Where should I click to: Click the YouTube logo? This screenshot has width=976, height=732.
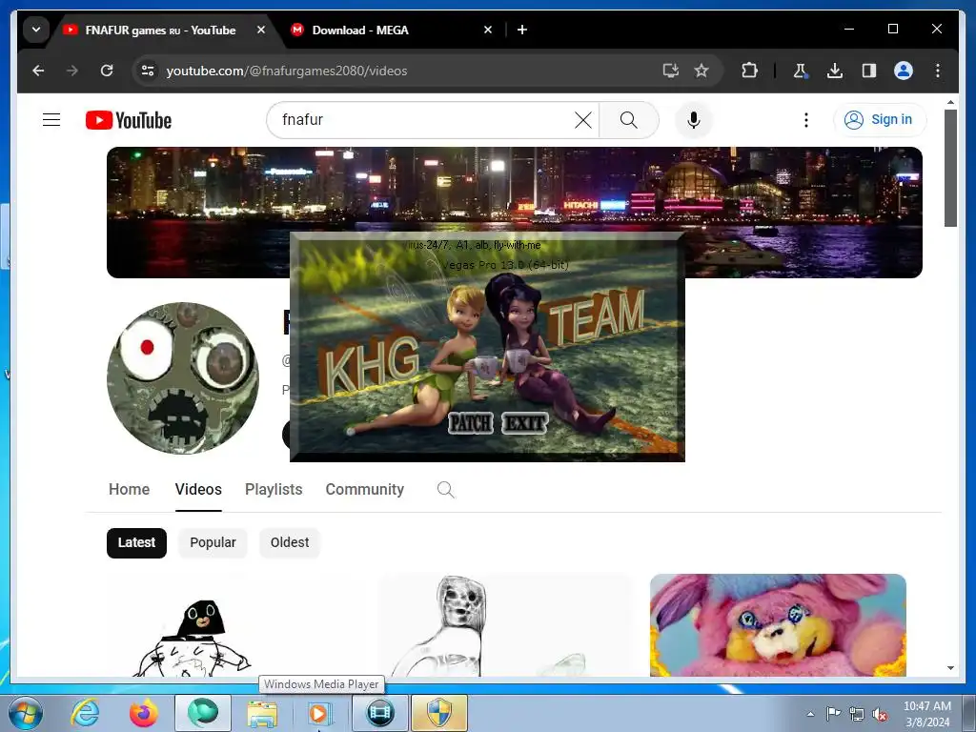click(x=129, y=120)
